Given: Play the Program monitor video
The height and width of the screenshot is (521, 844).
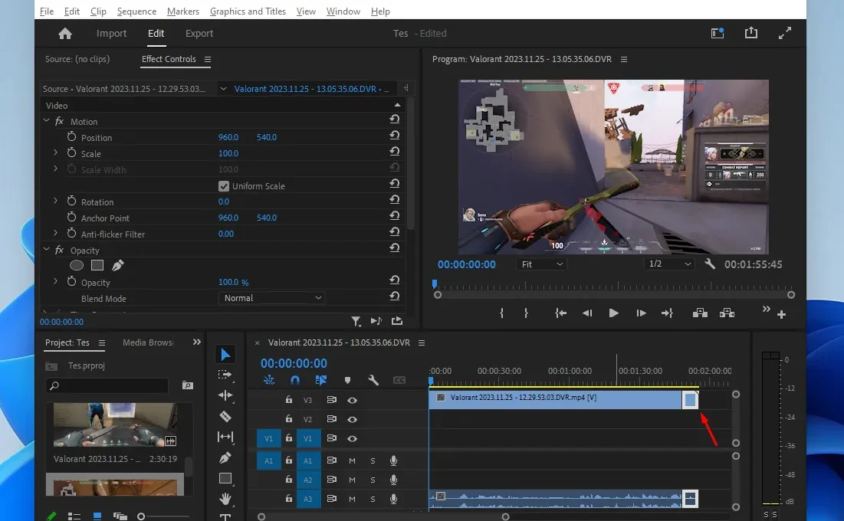Looking at the screenshot, I should pos(613,313).
